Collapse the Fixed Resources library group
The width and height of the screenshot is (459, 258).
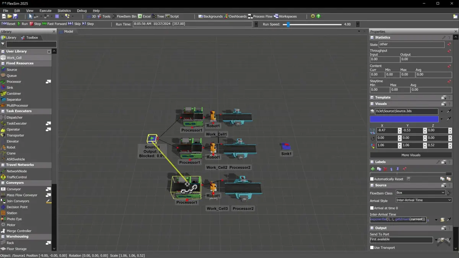click(x=3, y=63)
